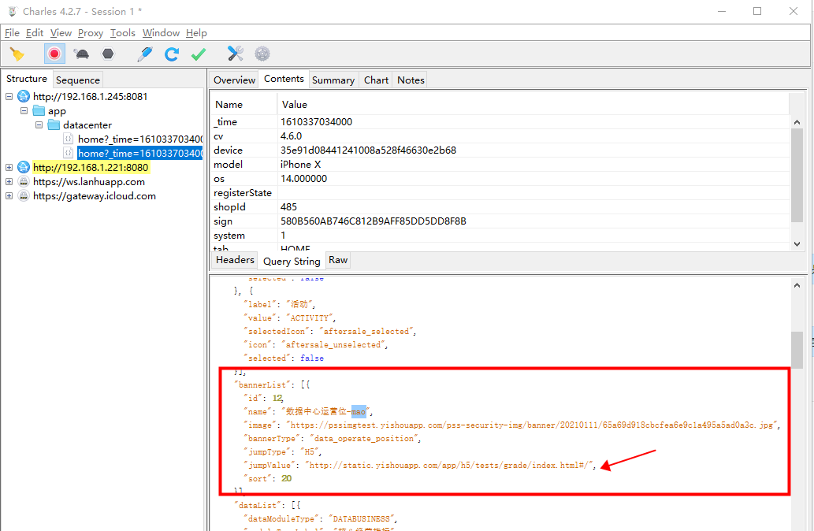The width and height of the screenshot is (814, 531).
Task: Select the Query String tab
Action: (x=292, y=261)
